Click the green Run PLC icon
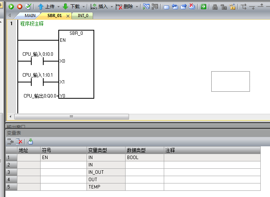The width and height of the screenshot is (270, 197). tap(11, 7)
